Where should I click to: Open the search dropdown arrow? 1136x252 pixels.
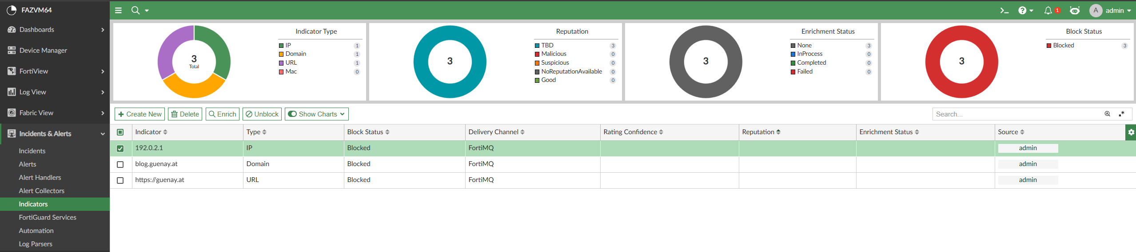tap(147, 11)
